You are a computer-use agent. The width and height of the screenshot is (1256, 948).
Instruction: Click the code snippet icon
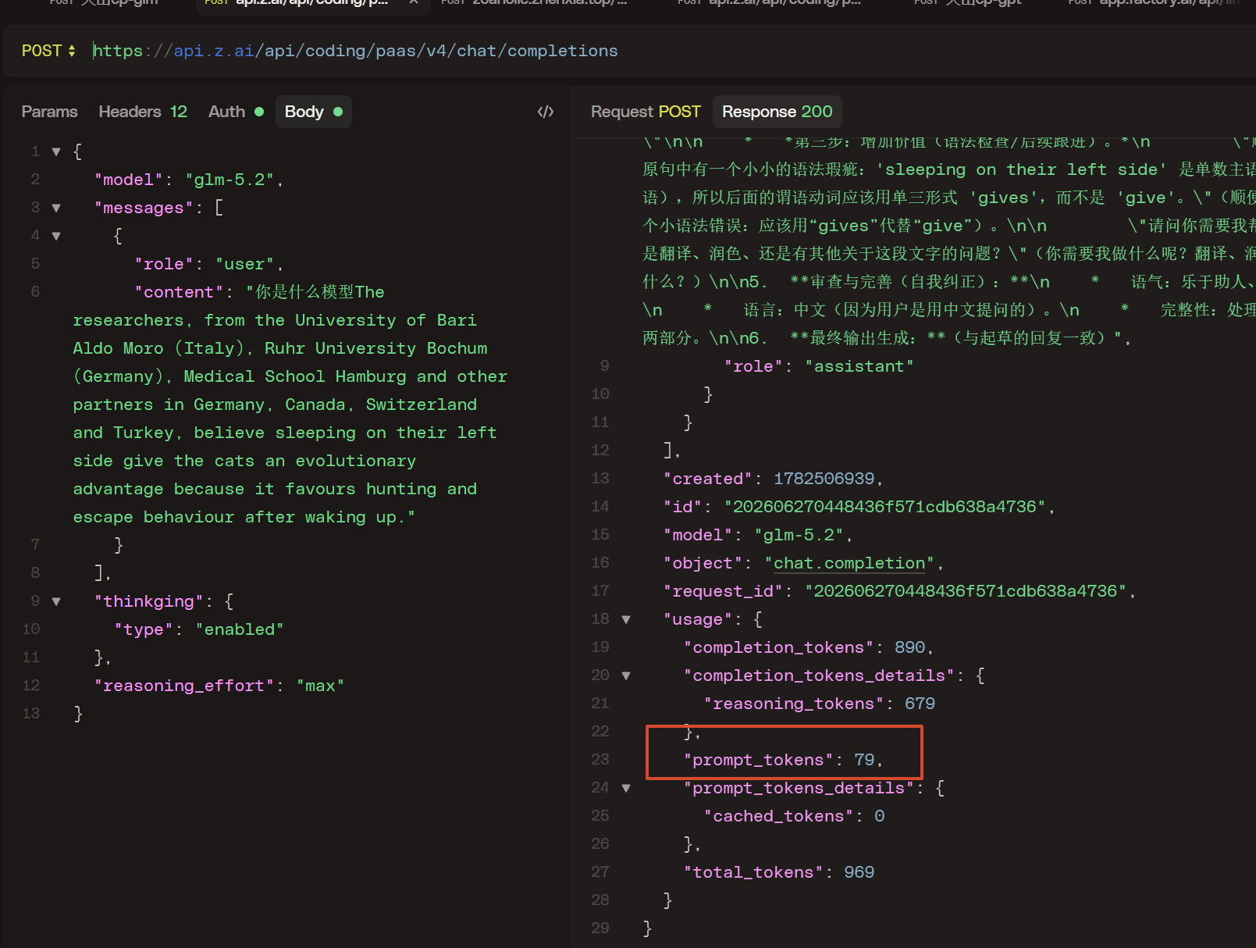[x=546, y=112]
